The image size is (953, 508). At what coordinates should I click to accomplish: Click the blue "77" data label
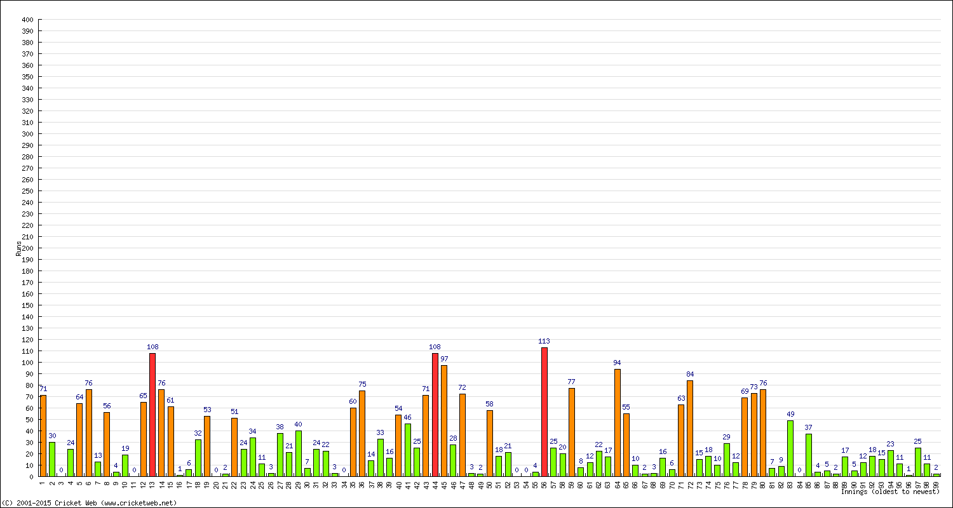[572, 382]
